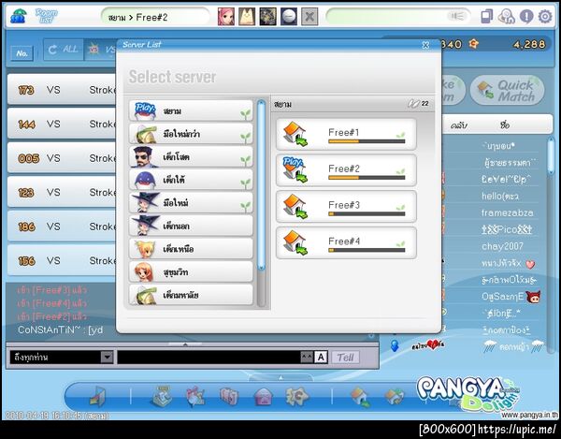The width and height of the screenshot is (561, 439).
Task: Join the Free#2 channel
Action: 346,170
